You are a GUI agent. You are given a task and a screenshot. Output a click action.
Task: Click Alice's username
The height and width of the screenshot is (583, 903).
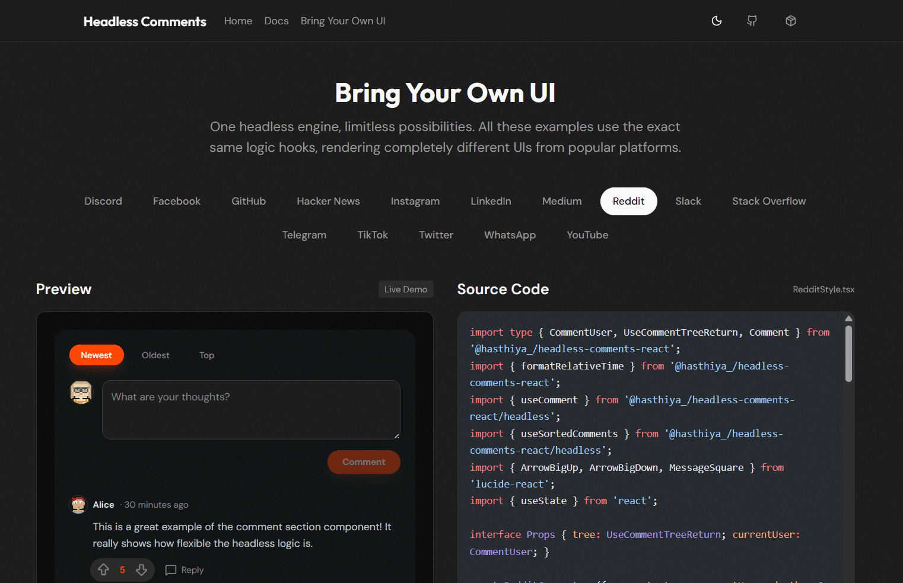[x=103, y=505]
